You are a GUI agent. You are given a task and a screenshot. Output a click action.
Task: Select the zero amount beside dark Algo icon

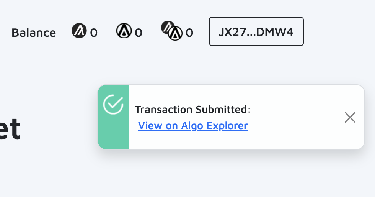[94, 33]
